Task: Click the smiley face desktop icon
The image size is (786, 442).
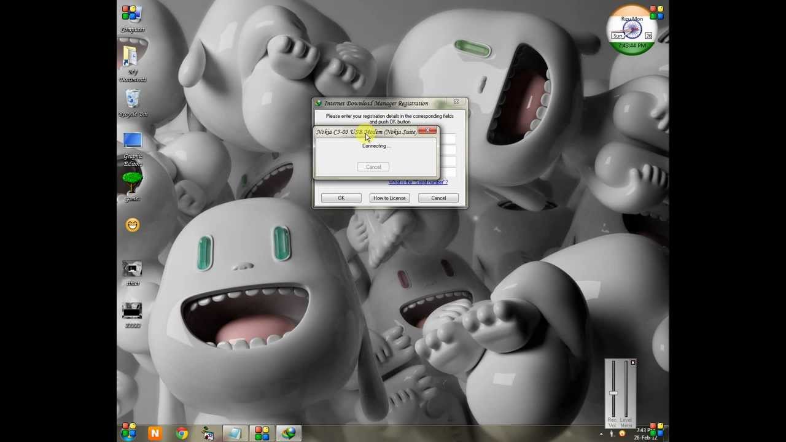Action: click(133, 225)
